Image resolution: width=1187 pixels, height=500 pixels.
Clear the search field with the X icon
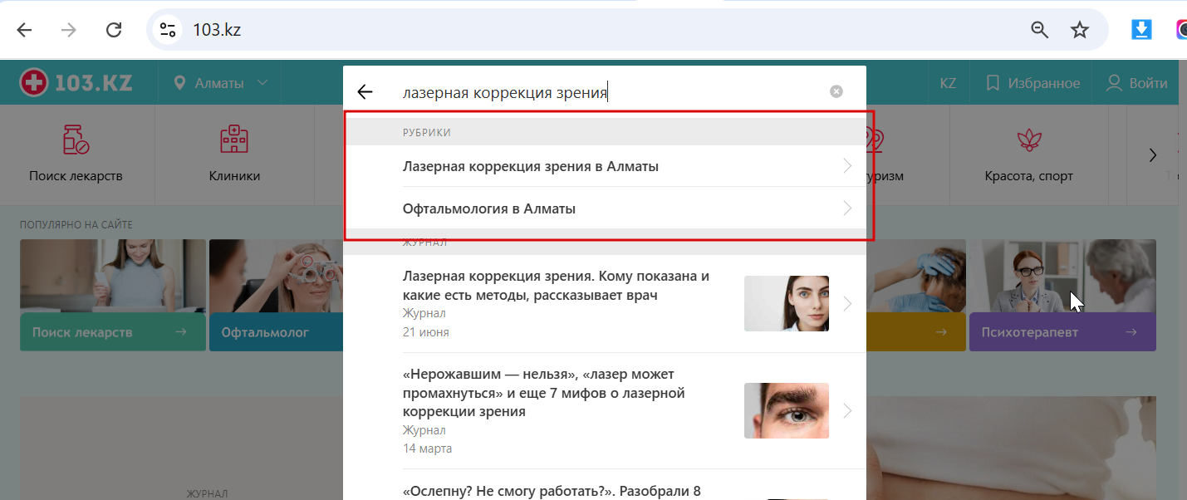[x=836, y=91]
